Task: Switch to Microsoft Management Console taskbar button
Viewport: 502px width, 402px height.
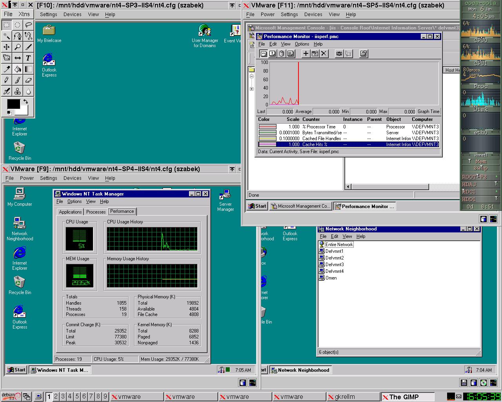Action: point(300,206)
